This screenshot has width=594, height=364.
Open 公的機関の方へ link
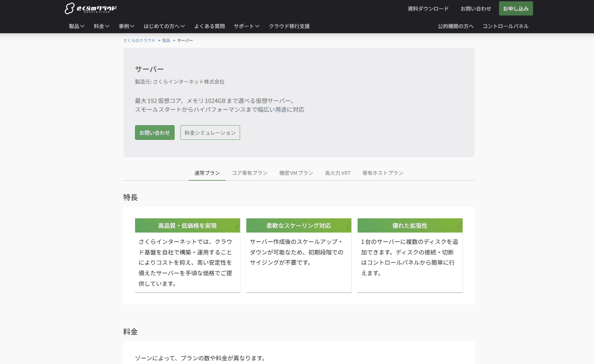coord(456,26)
